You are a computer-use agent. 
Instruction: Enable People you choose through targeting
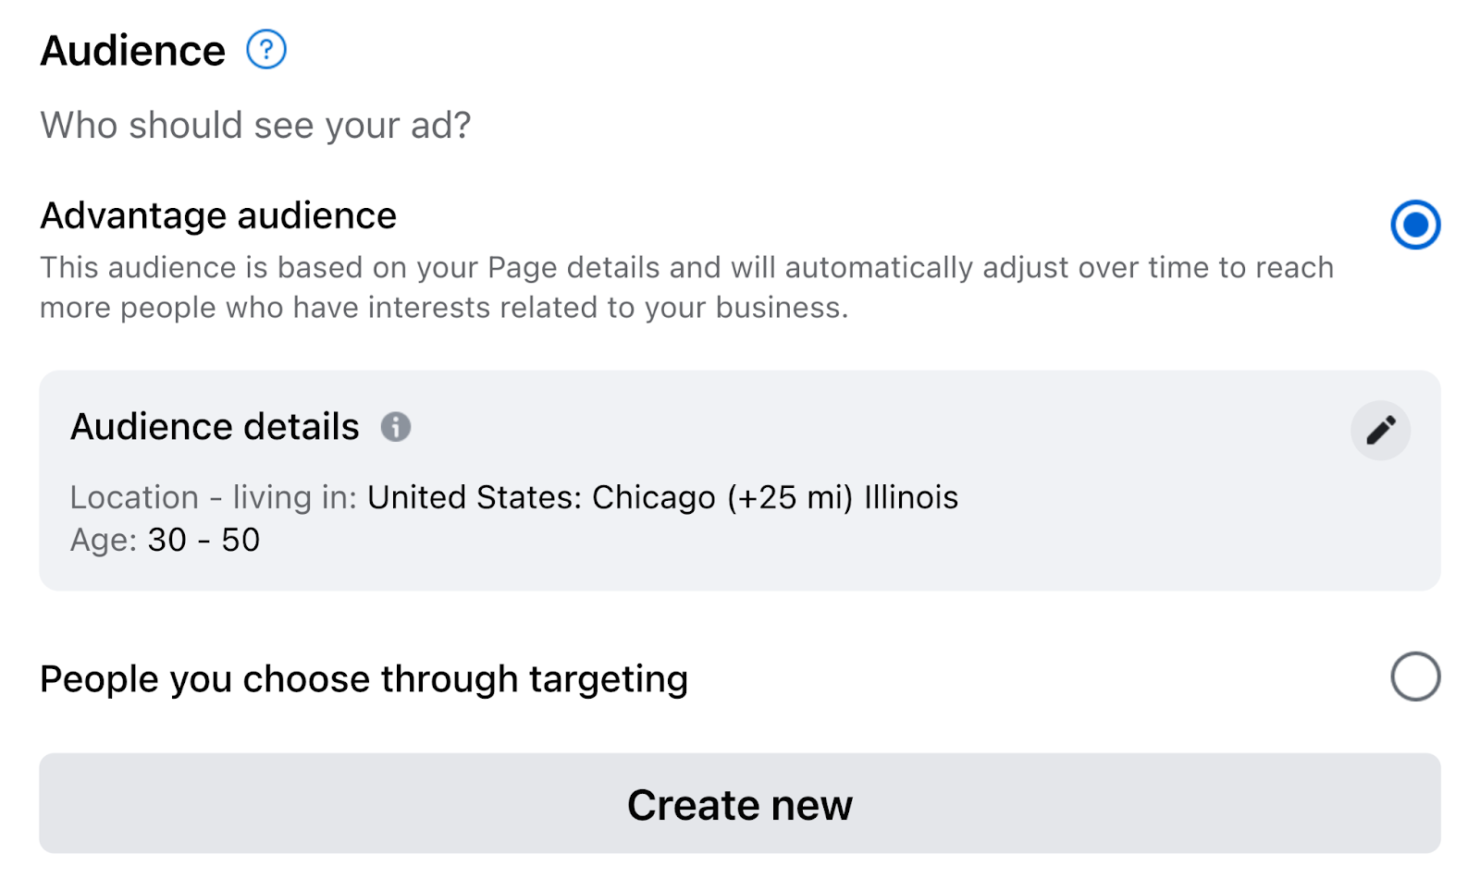[x=1418, y=677]
